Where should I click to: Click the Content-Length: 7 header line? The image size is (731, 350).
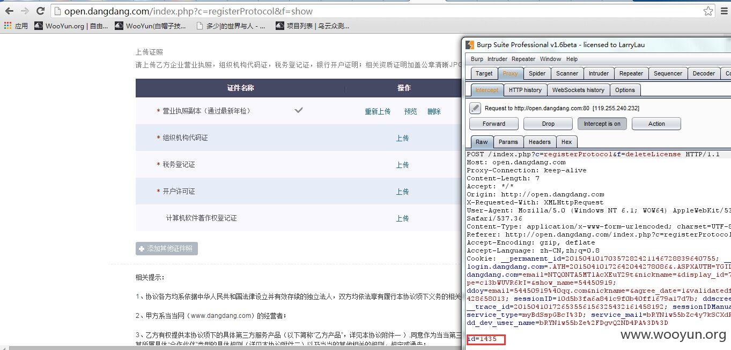tap(503, 178)
